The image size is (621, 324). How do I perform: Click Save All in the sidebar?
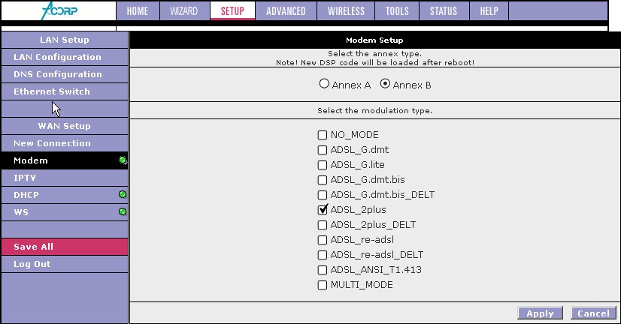[x=65, y=247]
